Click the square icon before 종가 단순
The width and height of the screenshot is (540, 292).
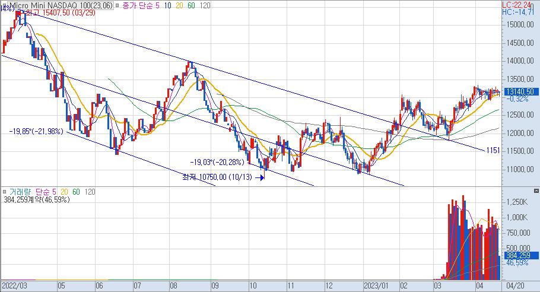117,5
